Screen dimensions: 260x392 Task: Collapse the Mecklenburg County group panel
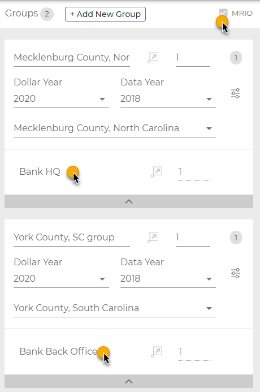(129, 201)
